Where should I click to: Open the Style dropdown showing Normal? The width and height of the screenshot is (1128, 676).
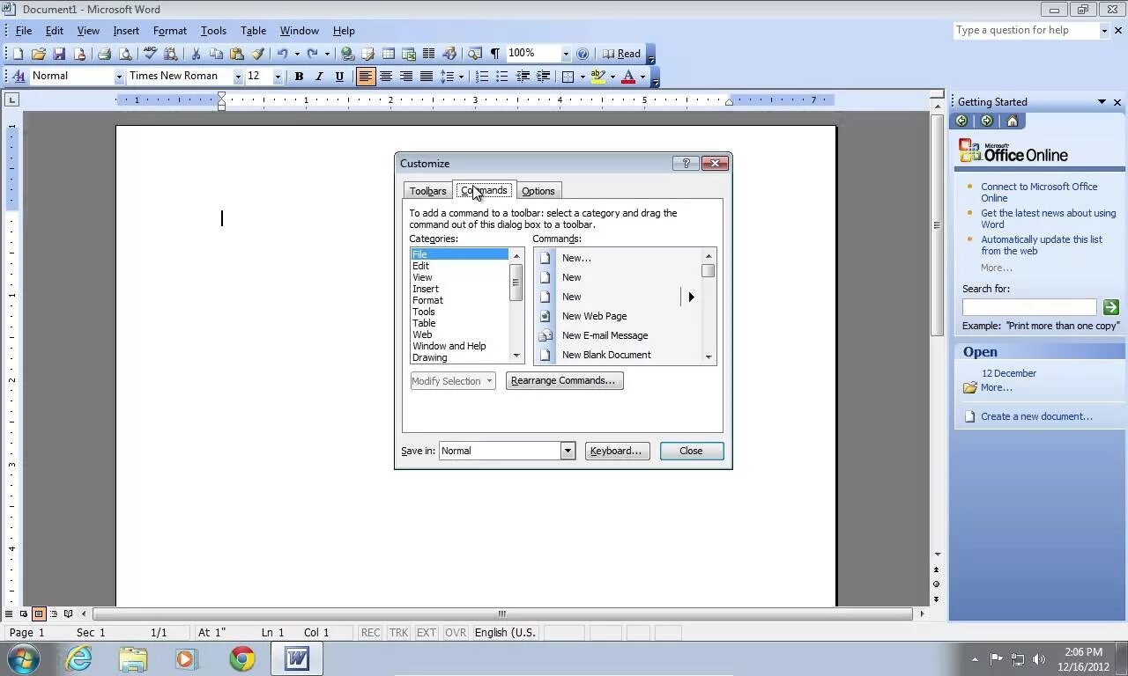tap(119, 77)
